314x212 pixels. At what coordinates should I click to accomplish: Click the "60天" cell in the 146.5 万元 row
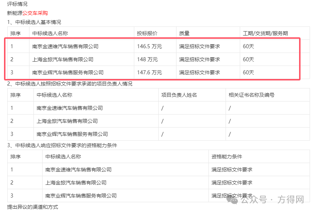point(248,46)
